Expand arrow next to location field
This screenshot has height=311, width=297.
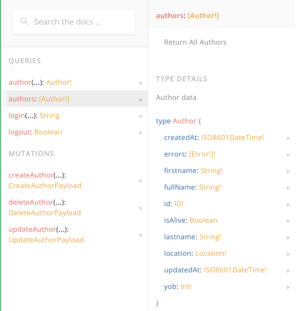(288, 254)
